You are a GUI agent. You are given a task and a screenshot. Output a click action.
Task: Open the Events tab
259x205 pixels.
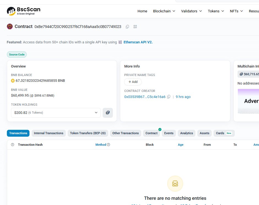[x=169, y=133]
